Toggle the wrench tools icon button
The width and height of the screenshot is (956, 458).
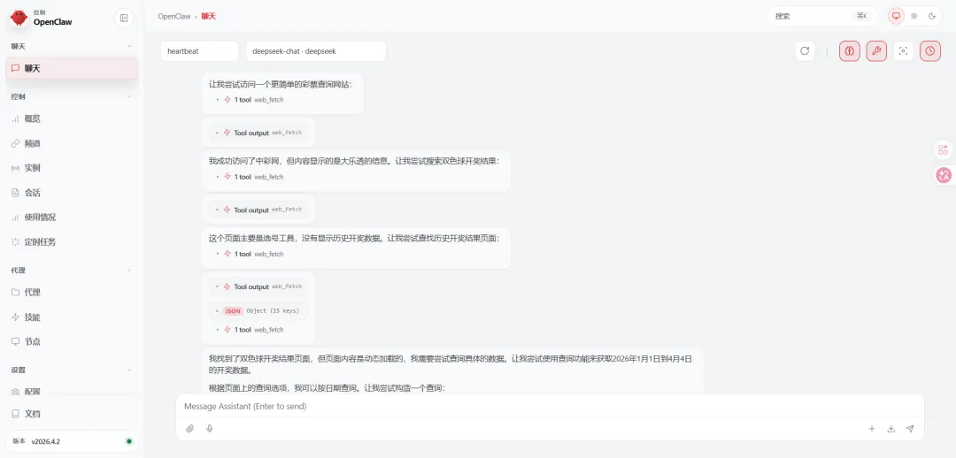tap(876, 51)
